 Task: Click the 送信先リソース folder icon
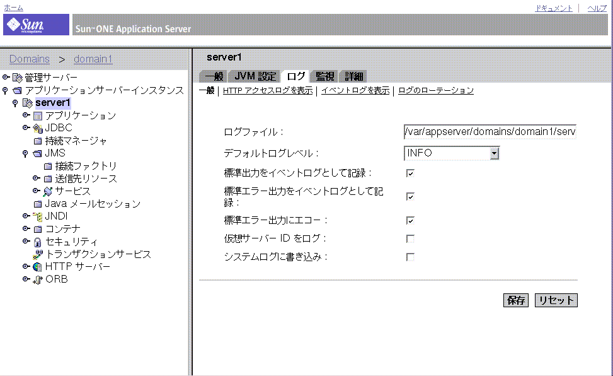48,179
